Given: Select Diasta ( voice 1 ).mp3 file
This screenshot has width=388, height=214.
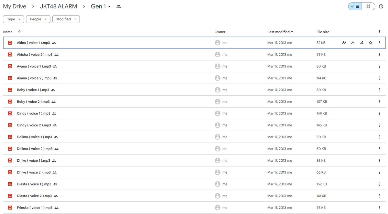Looking at the screenshot, I should pos(194,184).
